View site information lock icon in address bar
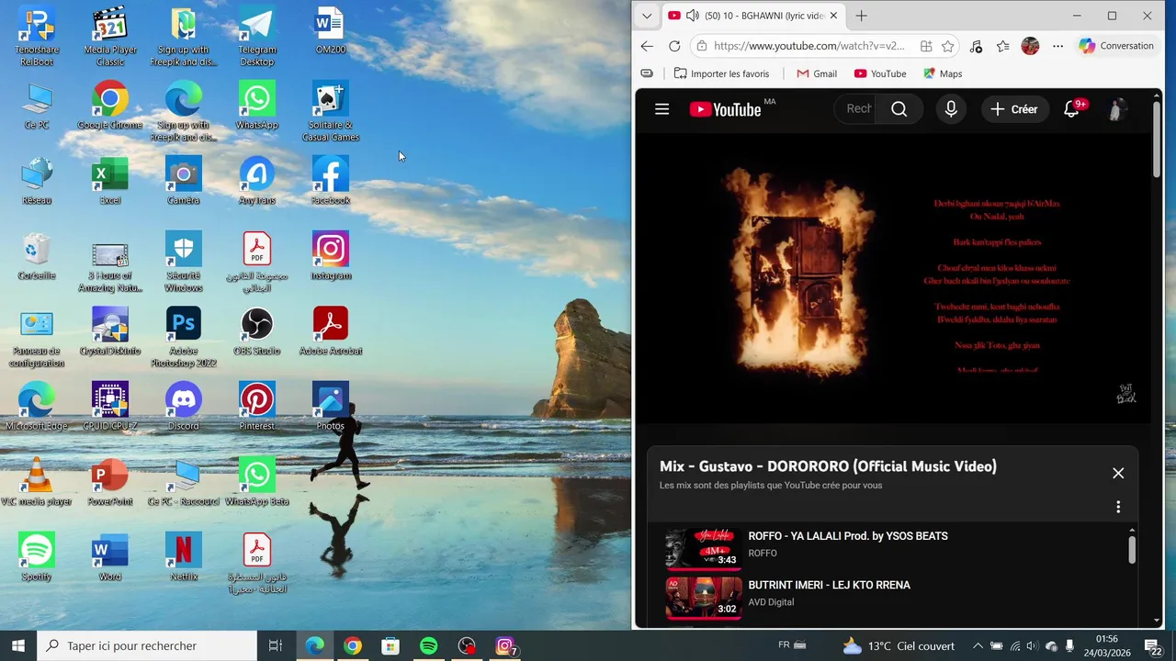 pyautogui.click(x=701, y=46)
